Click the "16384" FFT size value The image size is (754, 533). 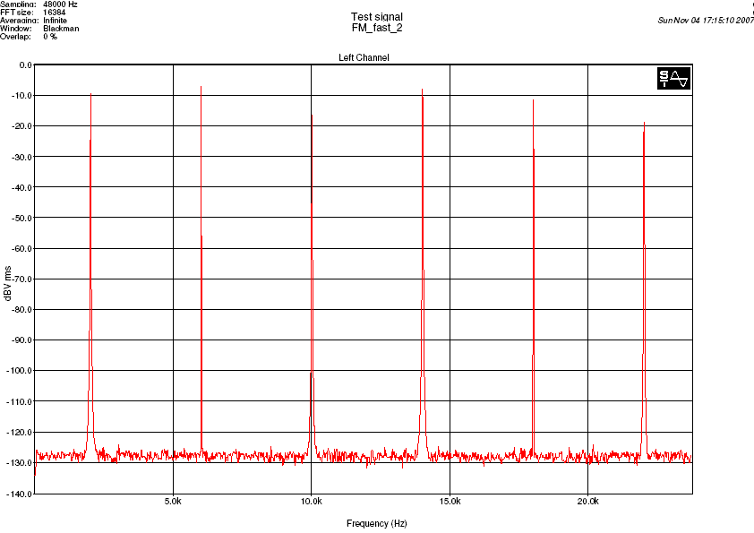55,12
